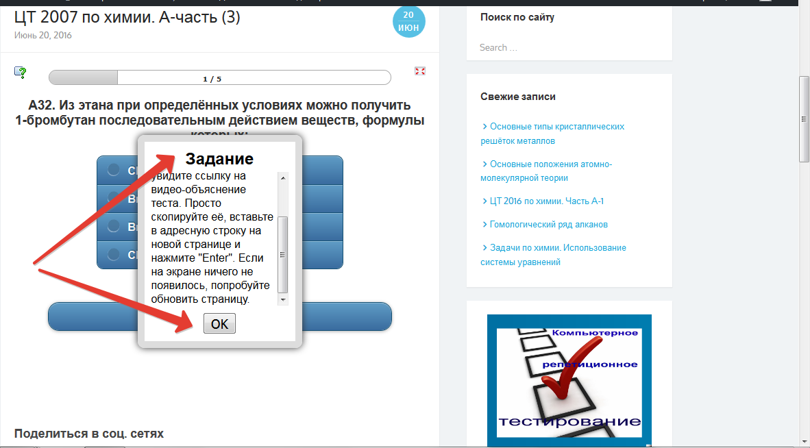
Task: Click the scrollbar thumb inside the Задание dialog
Action: click(283, 255)
